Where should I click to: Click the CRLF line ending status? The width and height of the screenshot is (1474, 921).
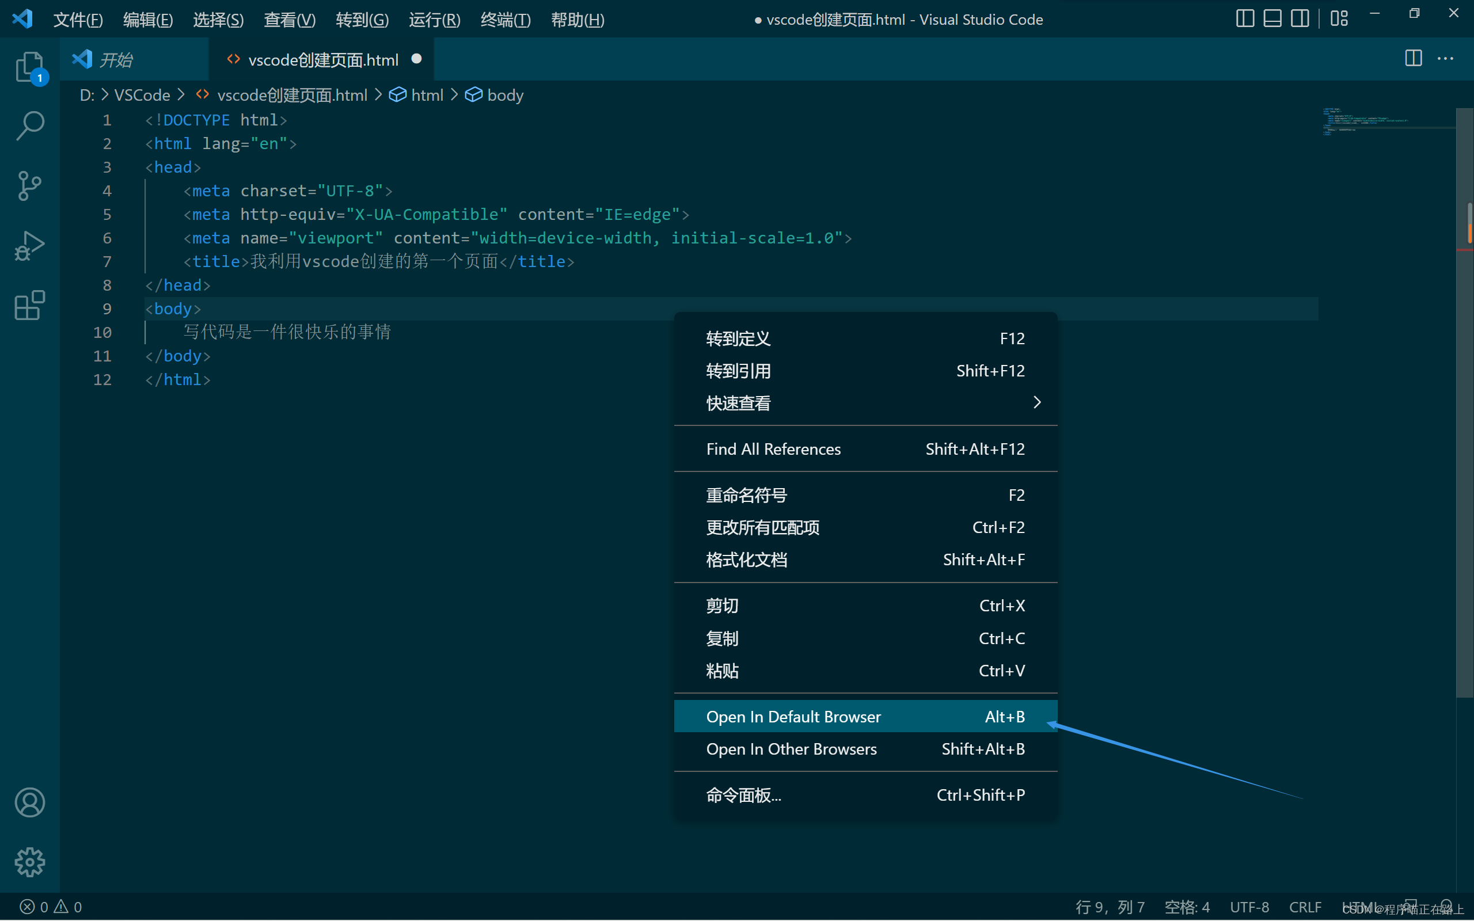point(1305,907)
